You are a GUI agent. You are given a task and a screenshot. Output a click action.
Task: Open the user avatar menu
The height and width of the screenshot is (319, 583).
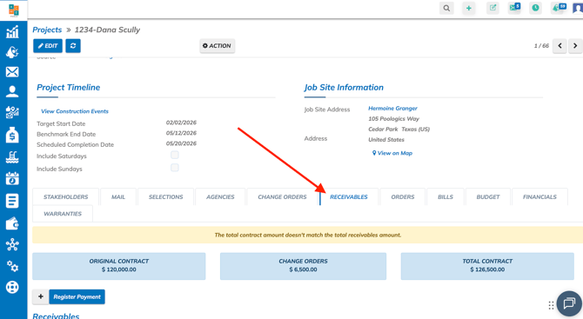(578, 8)
